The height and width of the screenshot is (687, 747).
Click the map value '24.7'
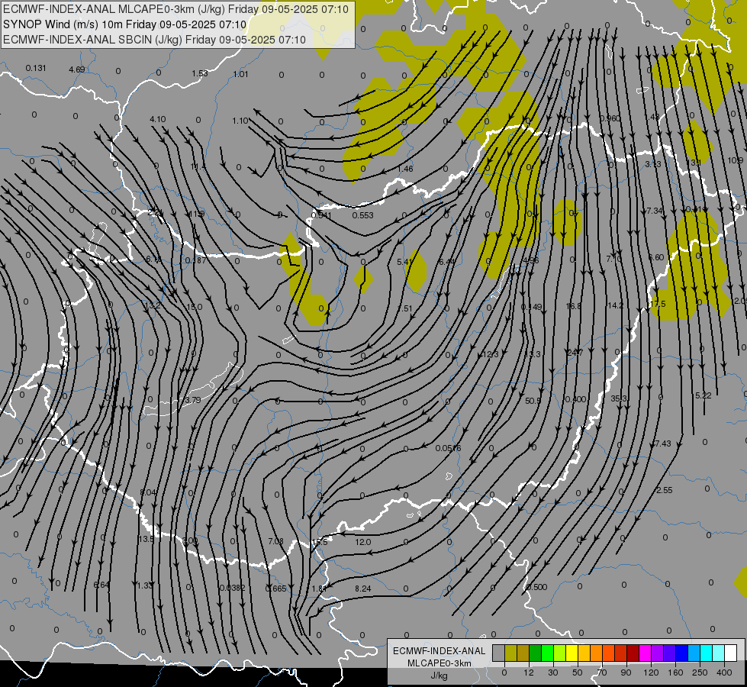click(x=575, y=353)
